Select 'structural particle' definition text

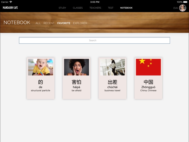pos(41,90)
